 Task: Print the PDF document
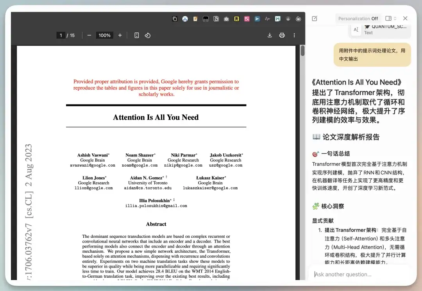pyautogui.click(x=282, y=35)
